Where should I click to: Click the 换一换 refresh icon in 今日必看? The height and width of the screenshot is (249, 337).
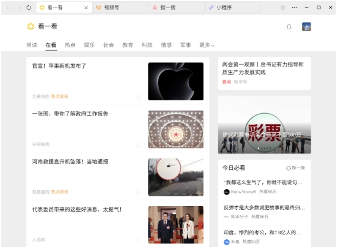288,168
